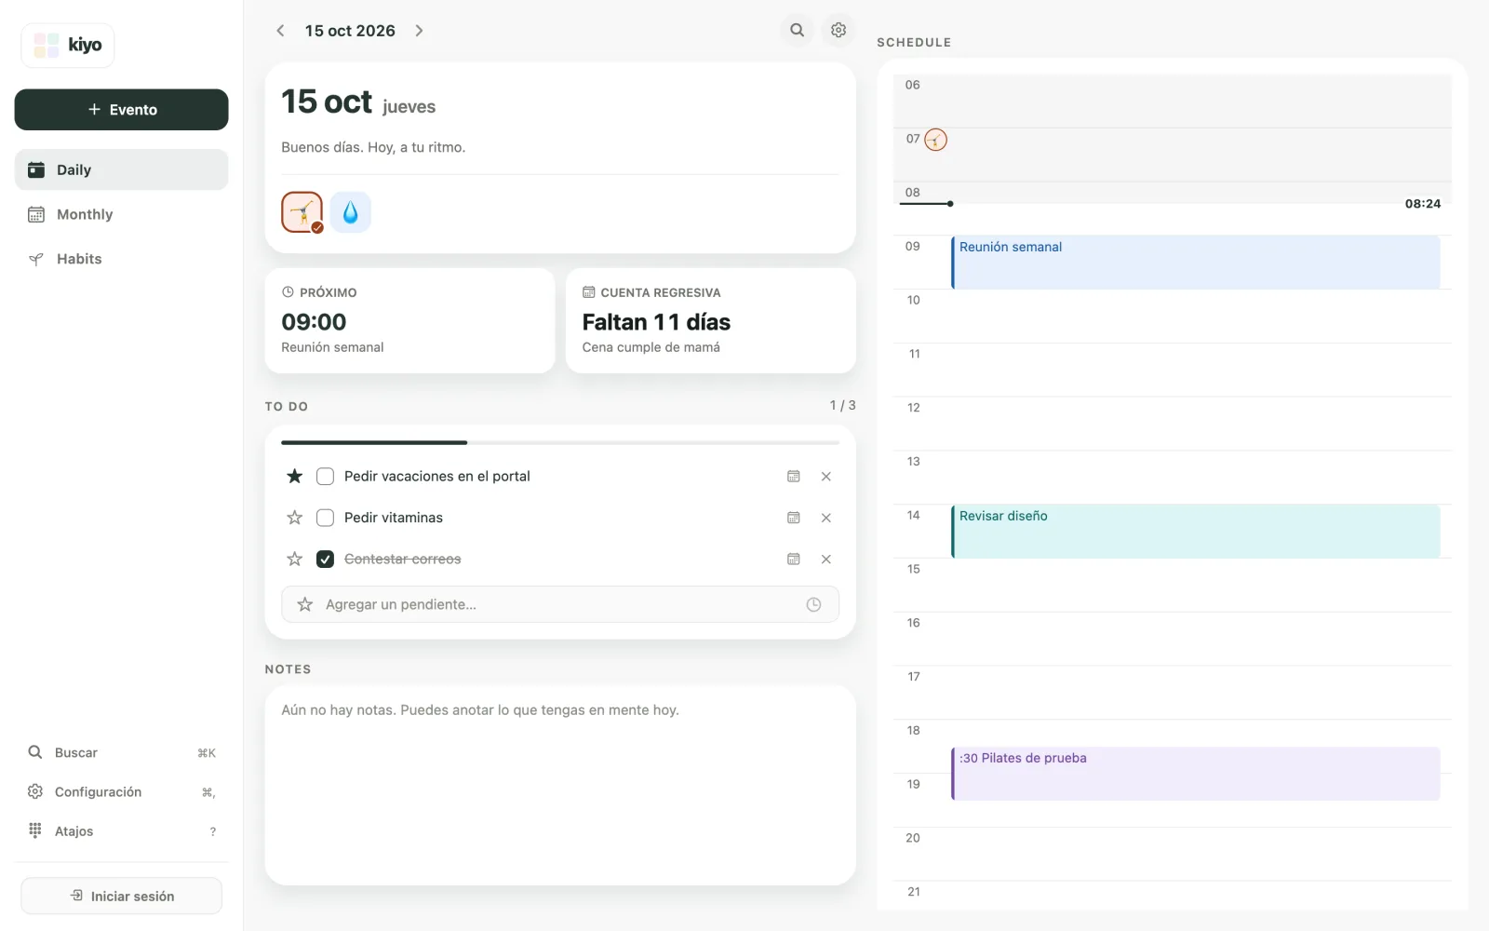Open the Daily view

pyautogui.click(x=121, y=169)
